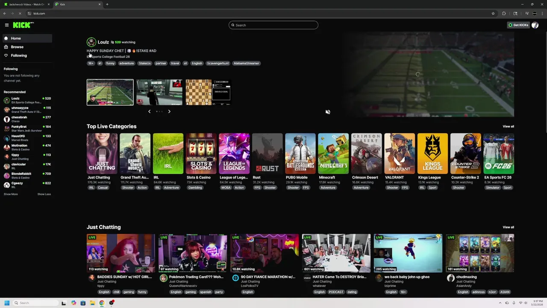The width and height of the screenshot is (547, 308).
Task: Unmute the featured stream player
Action: pos(328,112)
